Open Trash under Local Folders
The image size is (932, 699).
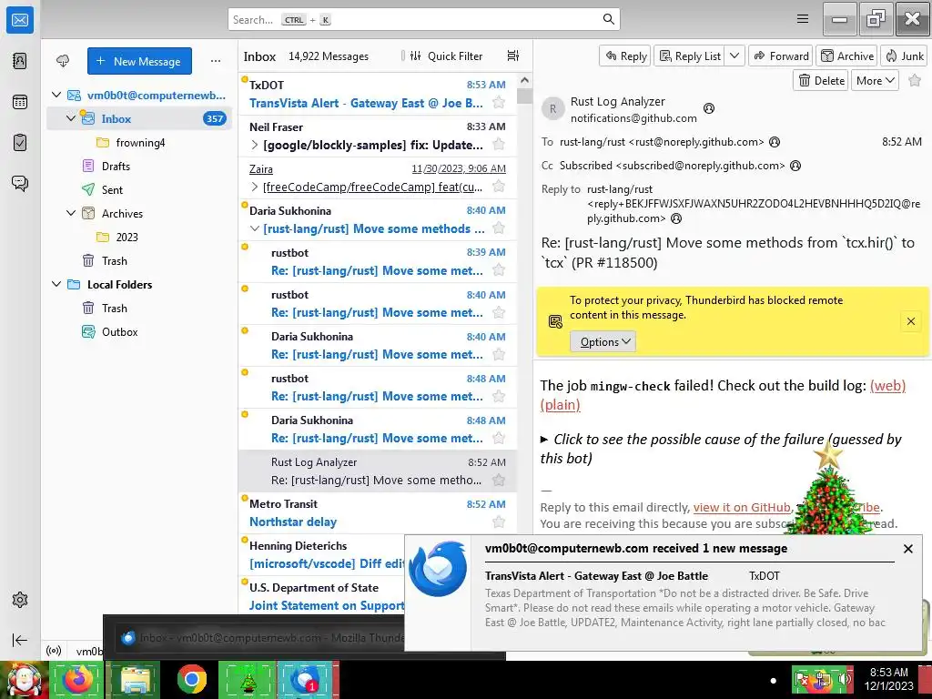click(114, 308)
